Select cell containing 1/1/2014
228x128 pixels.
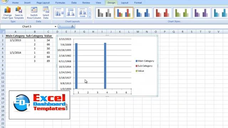pyautogui.click(x=15, y=53)
